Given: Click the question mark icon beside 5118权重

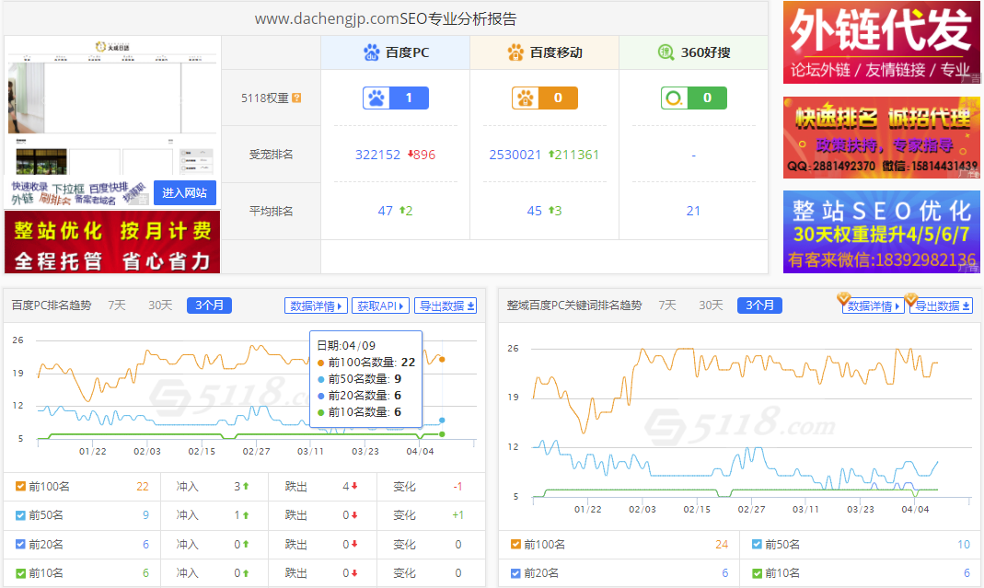Looking at the screenshot, I should pyautogui.click(x=296, y=98).
